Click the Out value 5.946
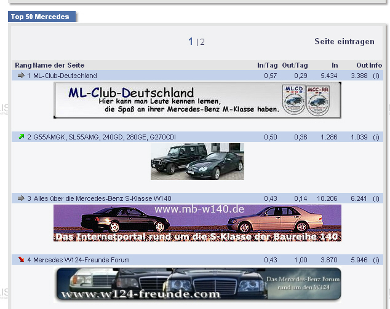 359,260
